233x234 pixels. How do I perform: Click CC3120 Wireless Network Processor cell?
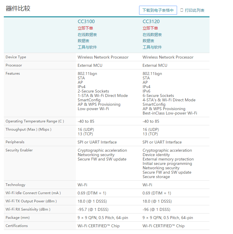(x=168, y=57)
